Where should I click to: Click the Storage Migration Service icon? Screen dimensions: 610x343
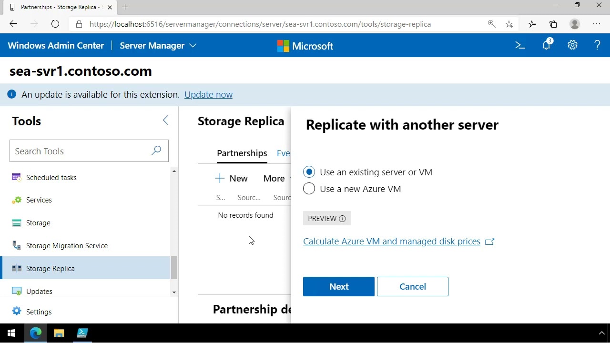[x=17, y=245]
